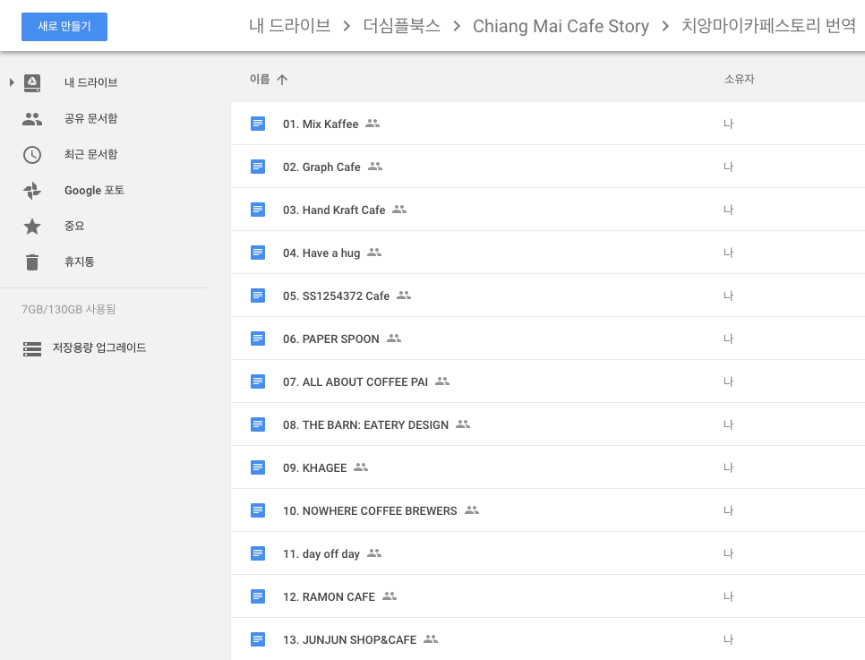
Task: Open 내 드라이브 drive icon in sidebar
Action: 32,82
